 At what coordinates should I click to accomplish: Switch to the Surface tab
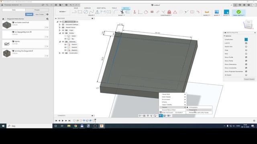[88, 8]
